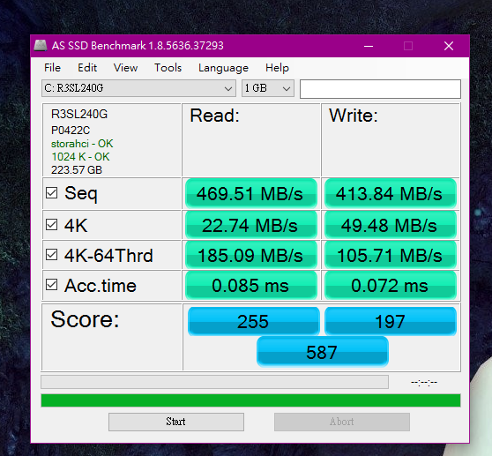This screenshot has height=456, width=492.
Task: Open the Help menu
Action: (x=277, y=68)
